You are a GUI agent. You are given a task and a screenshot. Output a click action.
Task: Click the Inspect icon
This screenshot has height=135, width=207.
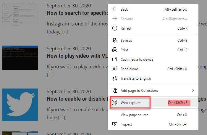(x=115, y=124)
